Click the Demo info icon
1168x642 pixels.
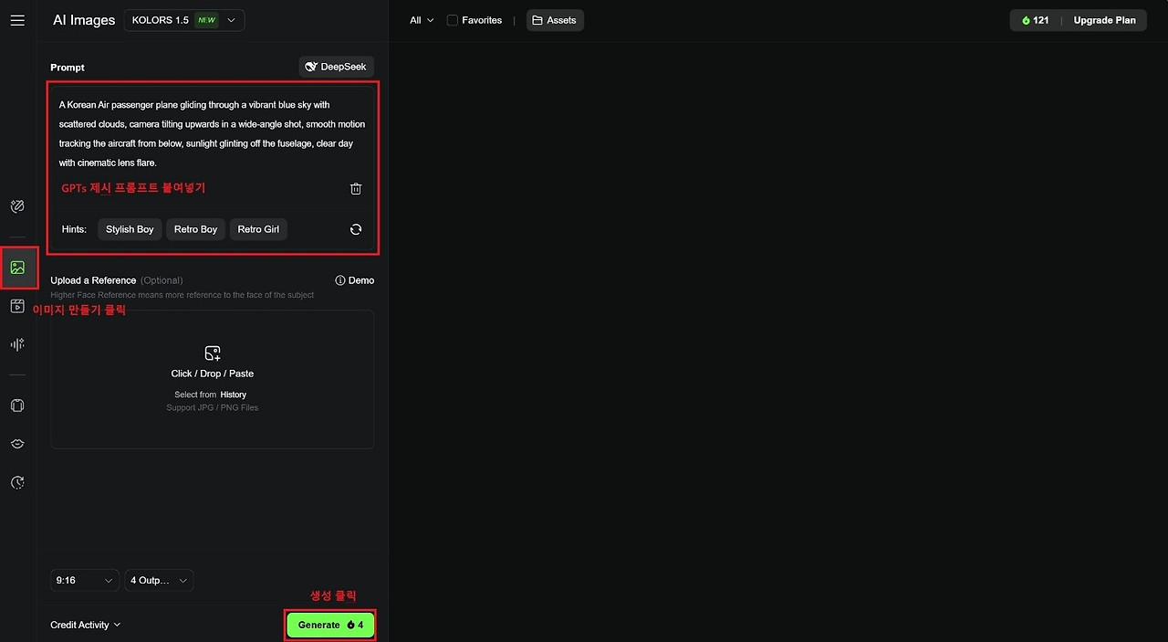pyautogui.click(x=340, y=280)
